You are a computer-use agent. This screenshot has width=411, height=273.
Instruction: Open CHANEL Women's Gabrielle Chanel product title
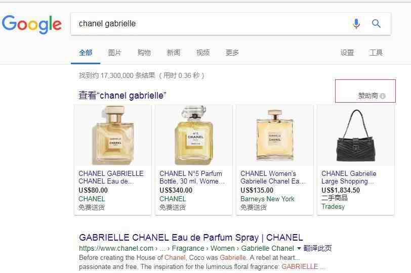coord(273,177)
